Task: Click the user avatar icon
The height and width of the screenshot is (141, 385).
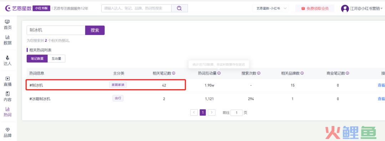Action: click(345, 9)
